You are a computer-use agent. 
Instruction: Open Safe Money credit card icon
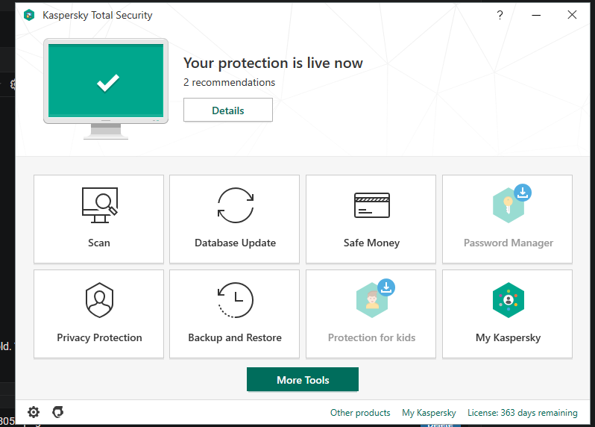[x=371, y=205]
